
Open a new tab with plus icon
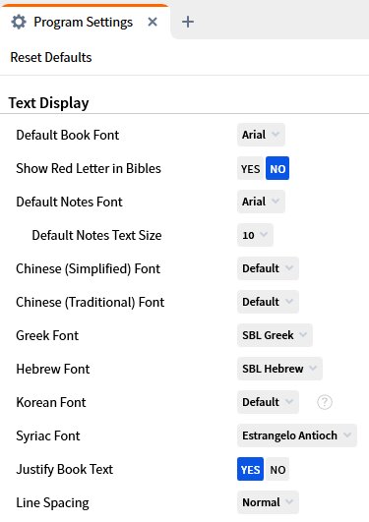(x=188, y=22)
